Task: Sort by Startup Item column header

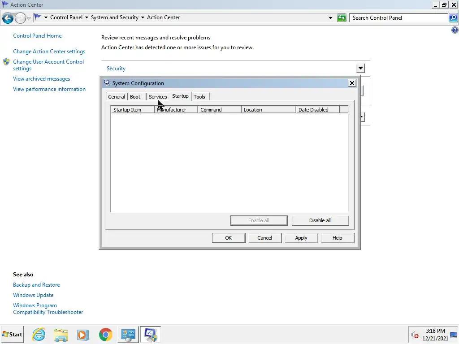Action: click(133, 110)
